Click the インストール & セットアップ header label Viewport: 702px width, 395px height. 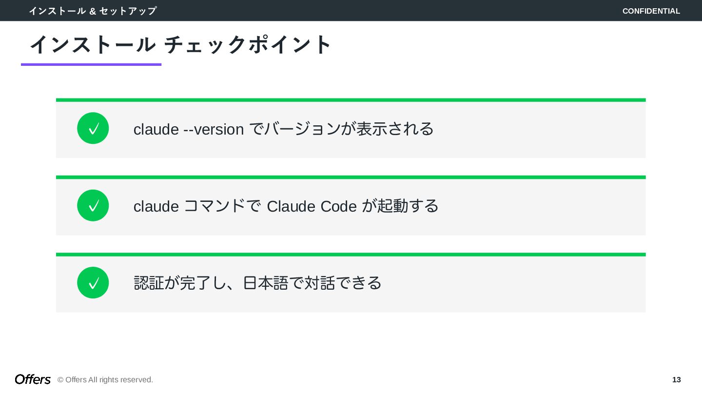[93, 11]
